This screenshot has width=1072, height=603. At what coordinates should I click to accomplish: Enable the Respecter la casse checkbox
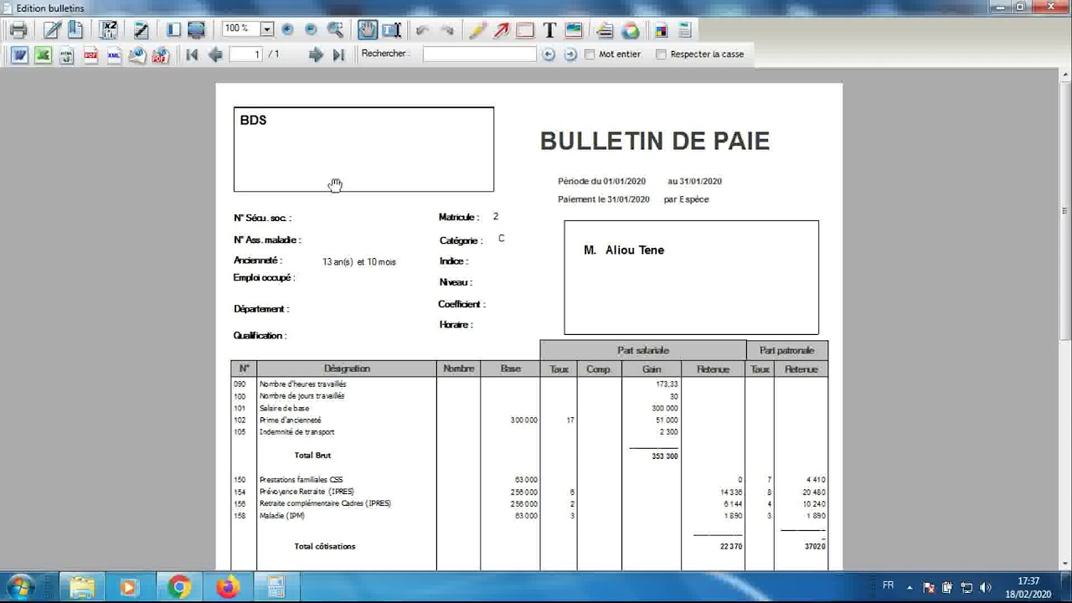[661, 54]
